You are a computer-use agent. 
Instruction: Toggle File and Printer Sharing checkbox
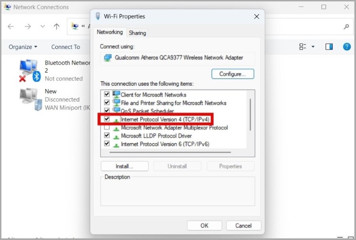(107, 103)
